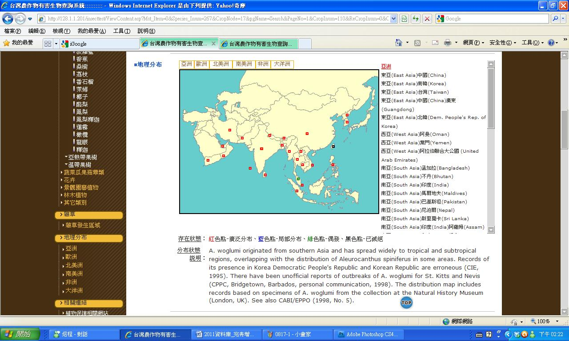
Task: Switch to the 歐洲 map tab
Action: click(x=202, y=64)
